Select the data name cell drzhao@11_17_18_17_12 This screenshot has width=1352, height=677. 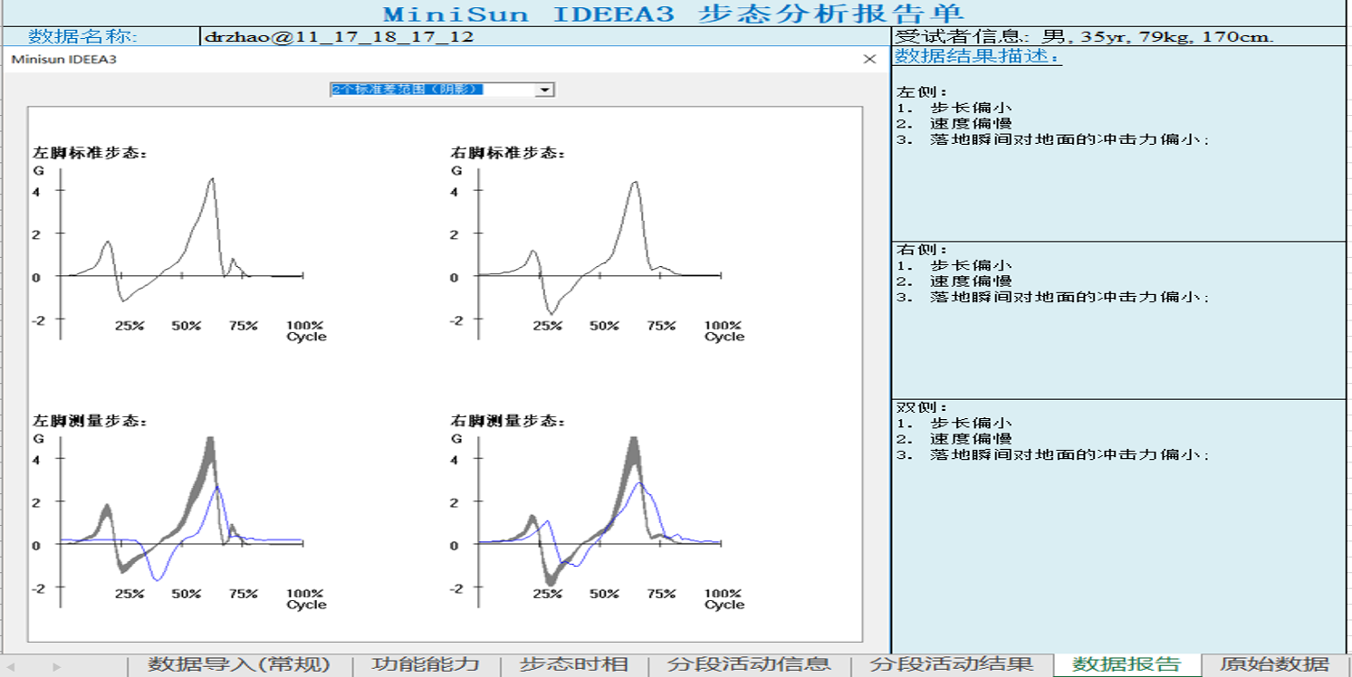point(545,36)
